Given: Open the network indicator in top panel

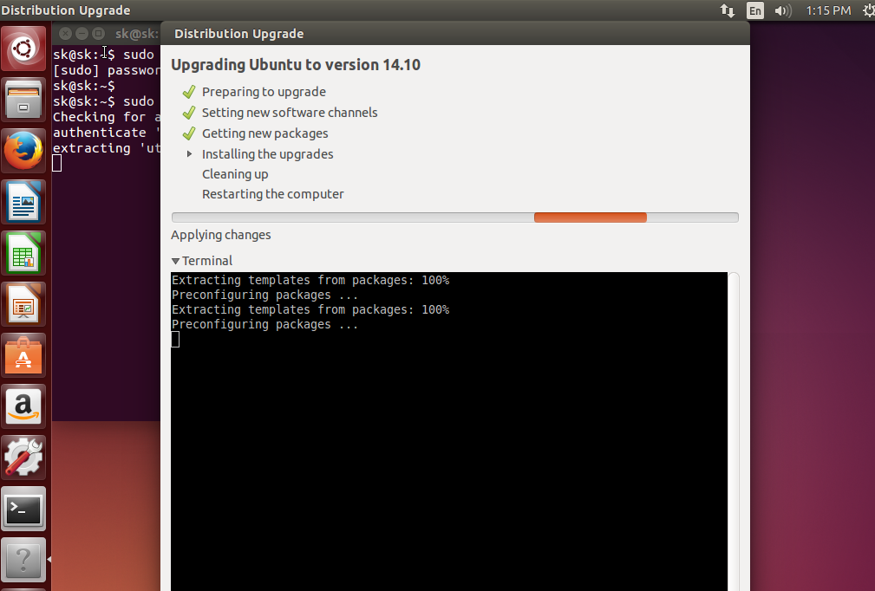Looking at the screenshot, I should click(x=727, y=10).
